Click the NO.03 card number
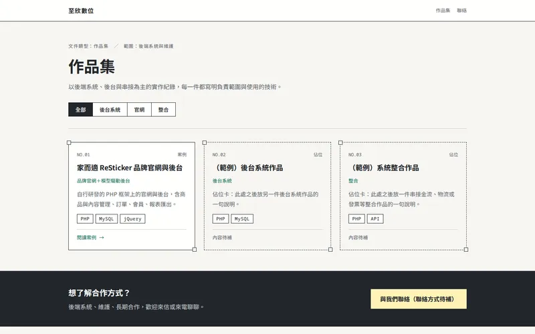 [x=355, y=155]
